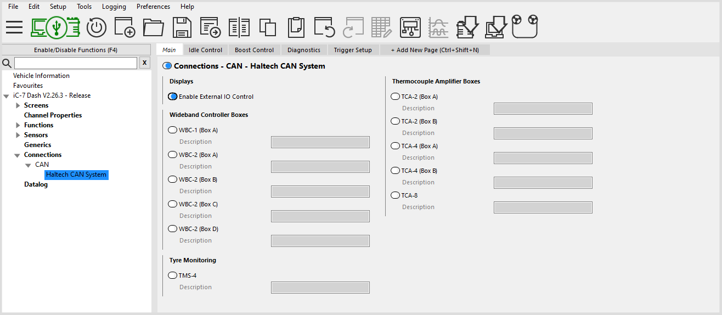Viewport: 722px width, 315px height.
Task: Enable TCA-8 thermocouple box
Action: pos(395,195)
